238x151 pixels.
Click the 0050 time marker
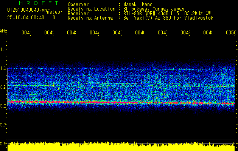click(231, 33)
